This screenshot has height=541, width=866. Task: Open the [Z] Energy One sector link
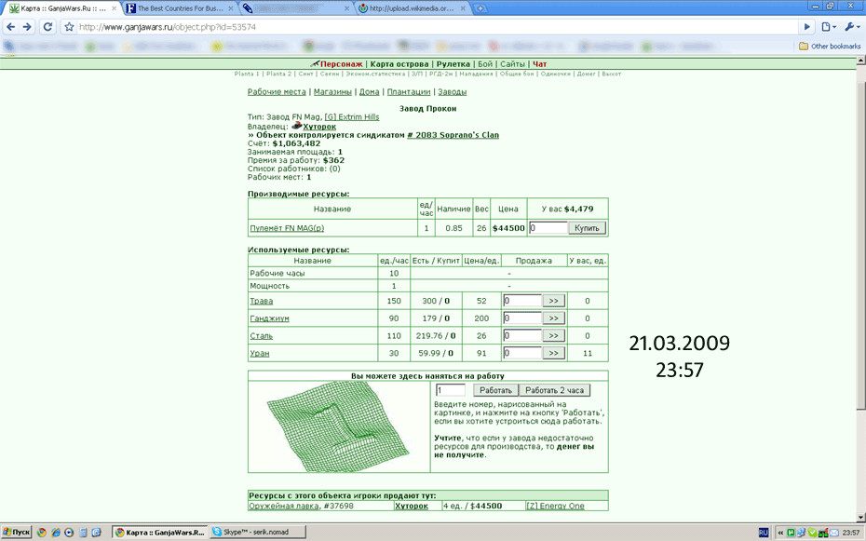click(x=555, y=506)
